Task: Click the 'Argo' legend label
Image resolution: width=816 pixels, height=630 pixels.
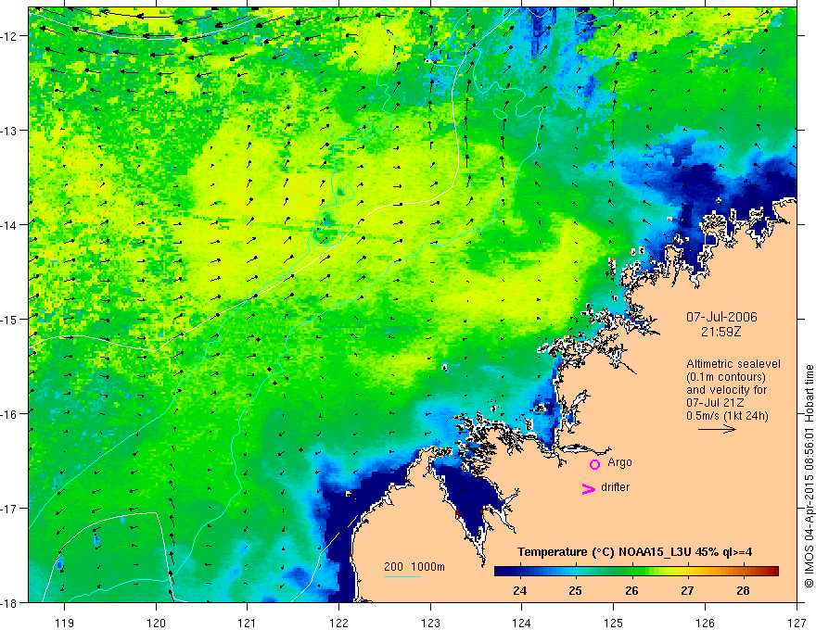Action: pos(619,462)
